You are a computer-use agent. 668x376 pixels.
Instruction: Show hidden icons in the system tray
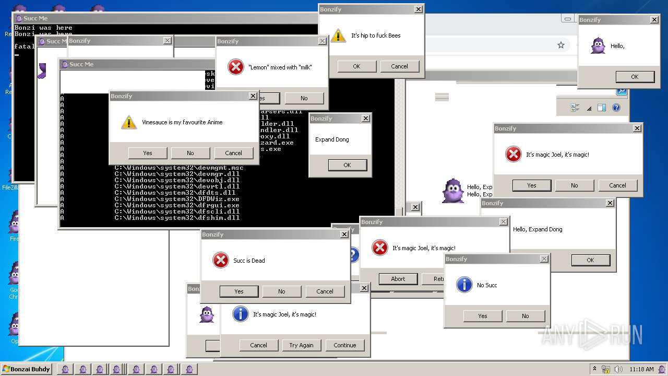pos(594,369)
